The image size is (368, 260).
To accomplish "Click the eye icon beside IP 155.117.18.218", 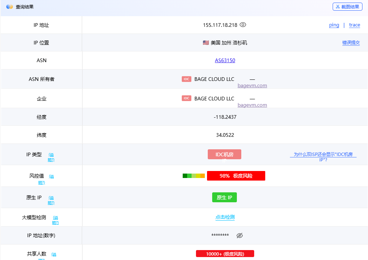I will [x=243, y=25].
